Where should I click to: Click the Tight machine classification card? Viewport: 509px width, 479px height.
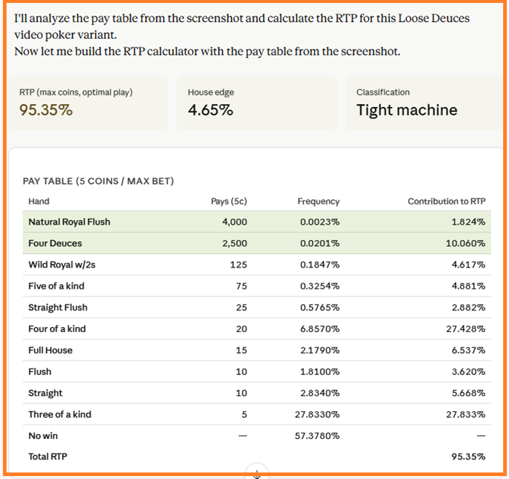click(x=422, y=103)
